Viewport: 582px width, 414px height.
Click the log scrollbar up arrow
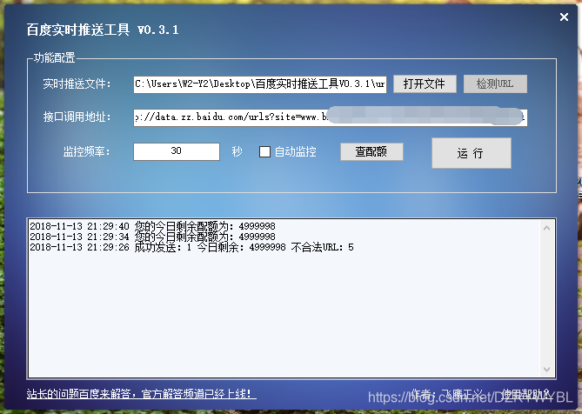pos(546,228)
